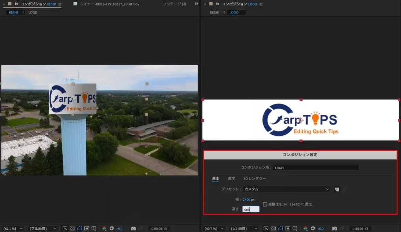401x232 pixels.
Task: Show snapshot in LOGO viewer
Action: 342,228
